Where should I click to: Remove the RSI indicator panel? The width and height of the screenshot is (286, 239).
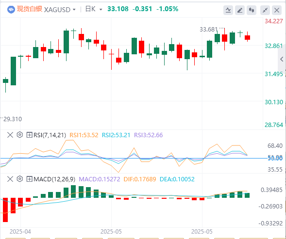point(10,135)
